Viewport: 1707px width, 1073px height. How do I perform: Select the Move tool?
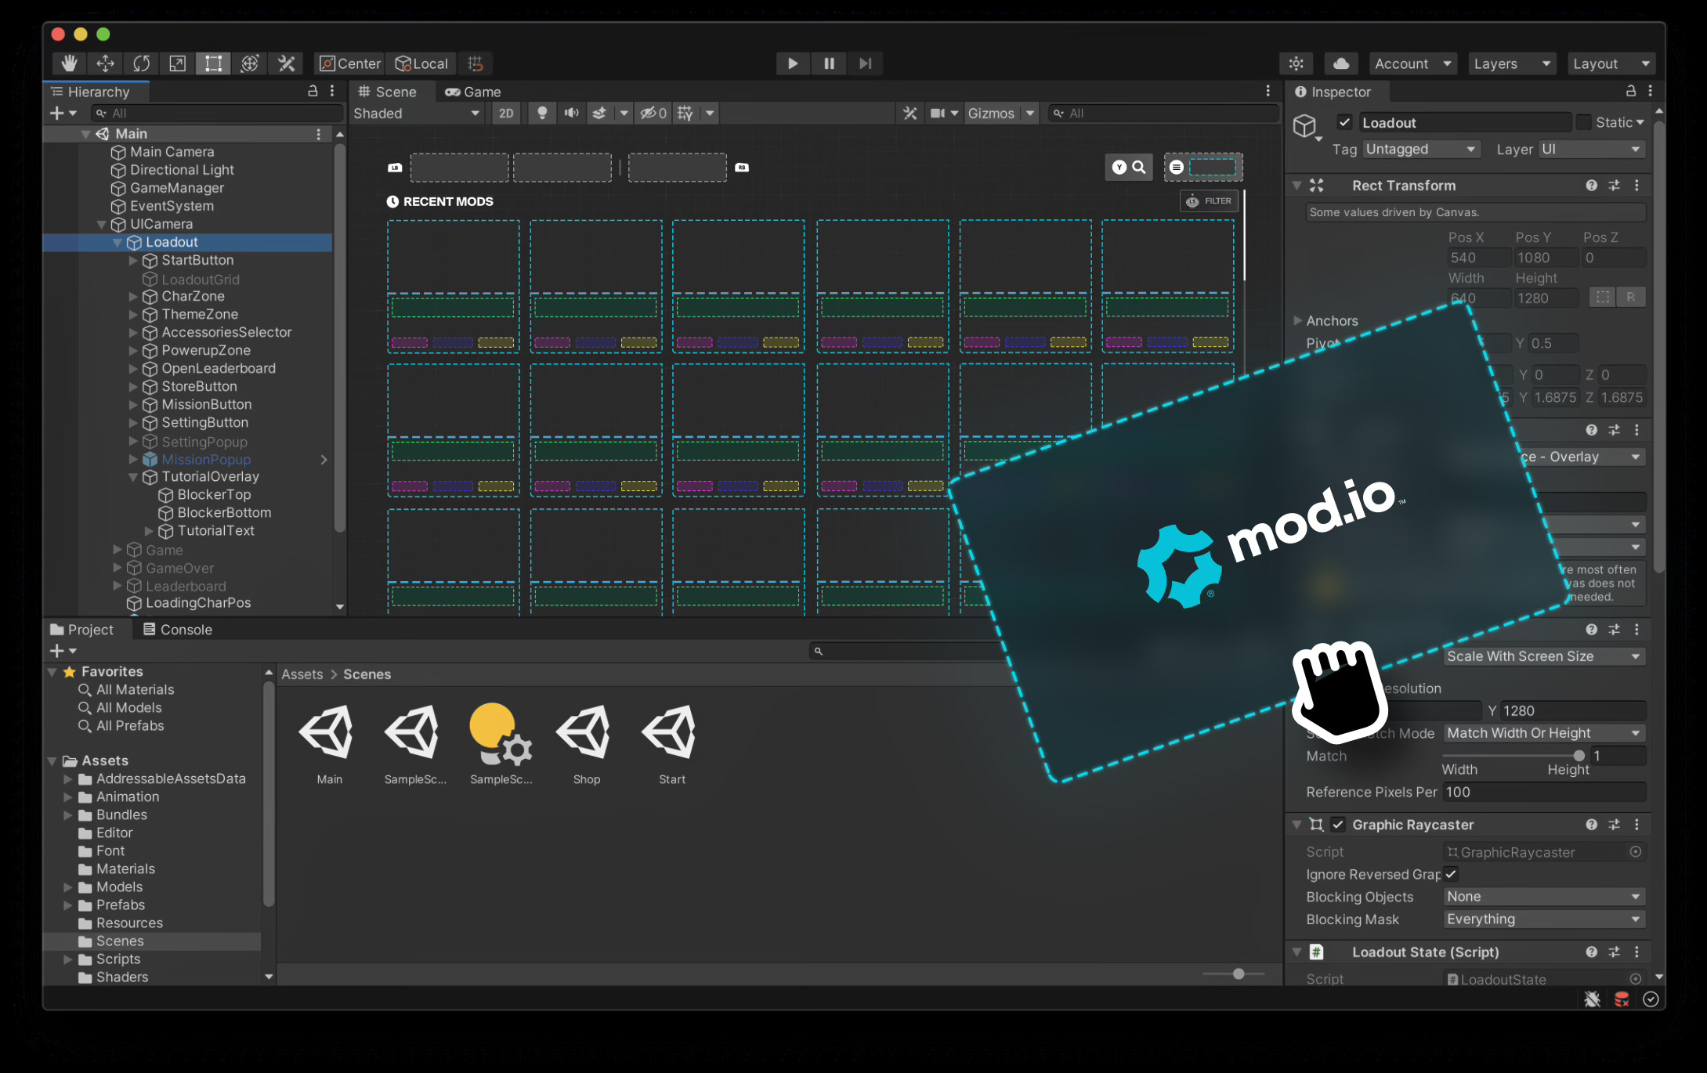(x=105, y=63)
